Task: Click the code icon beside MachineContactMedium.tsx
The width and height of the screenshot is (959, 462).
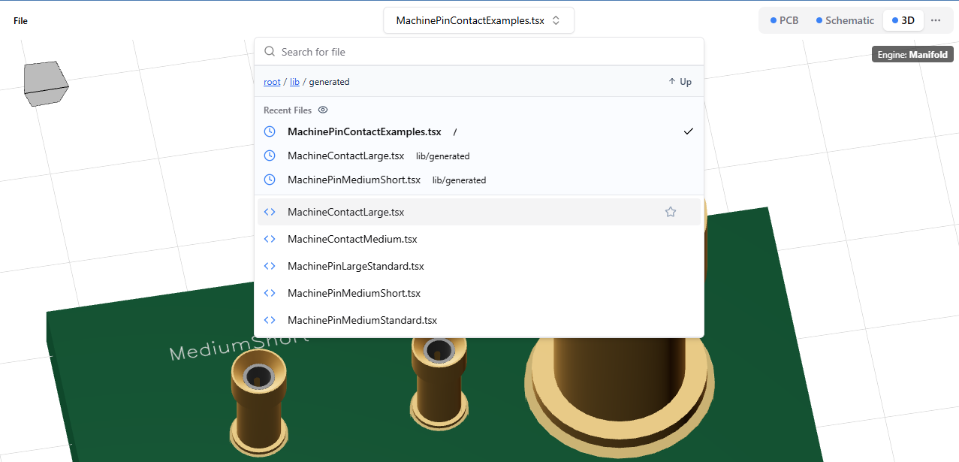Action: point(270,239)
